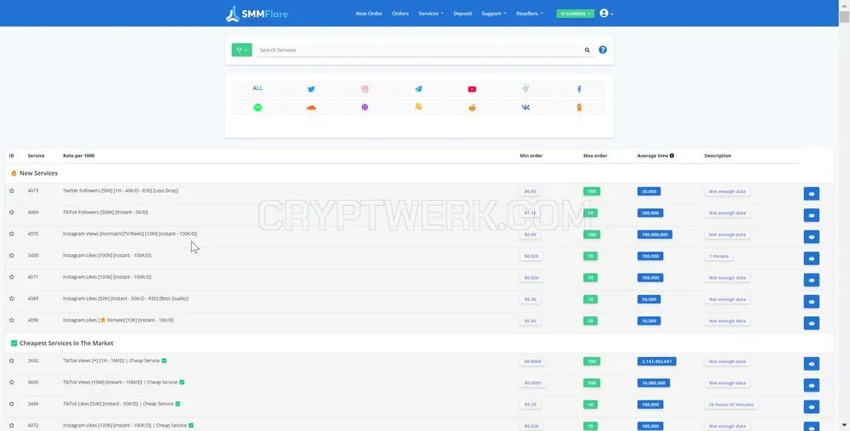This screenshot has height=431, width=850.
Task: Click the Max order column header
Action: tap(595, 156)
